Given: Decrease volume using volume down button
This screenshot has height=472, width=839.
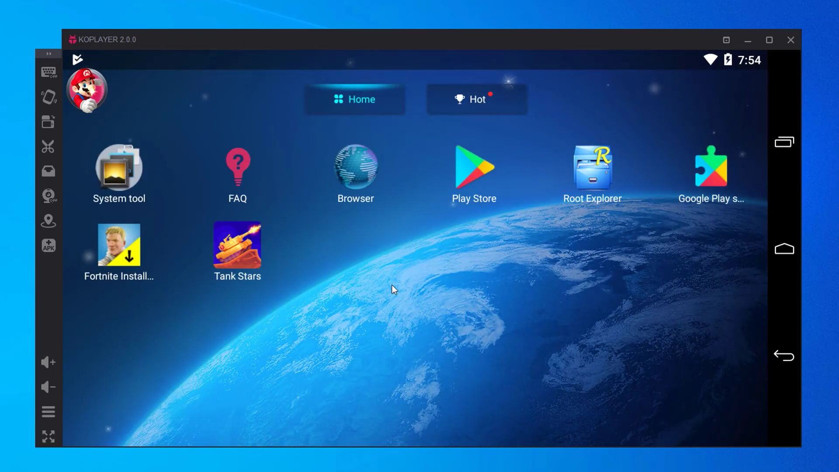Looking at the screenshot, I should 49,386.
